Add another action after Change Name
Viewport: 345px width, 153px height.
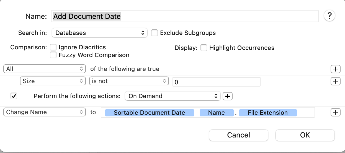pos(335,112)
